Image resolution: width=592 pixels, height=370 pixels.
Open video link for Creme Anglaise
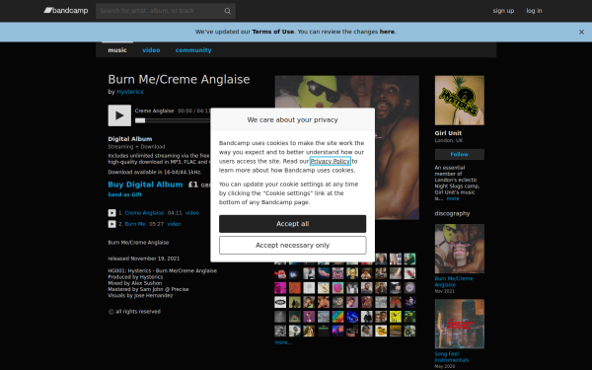[x=192, y=213]
